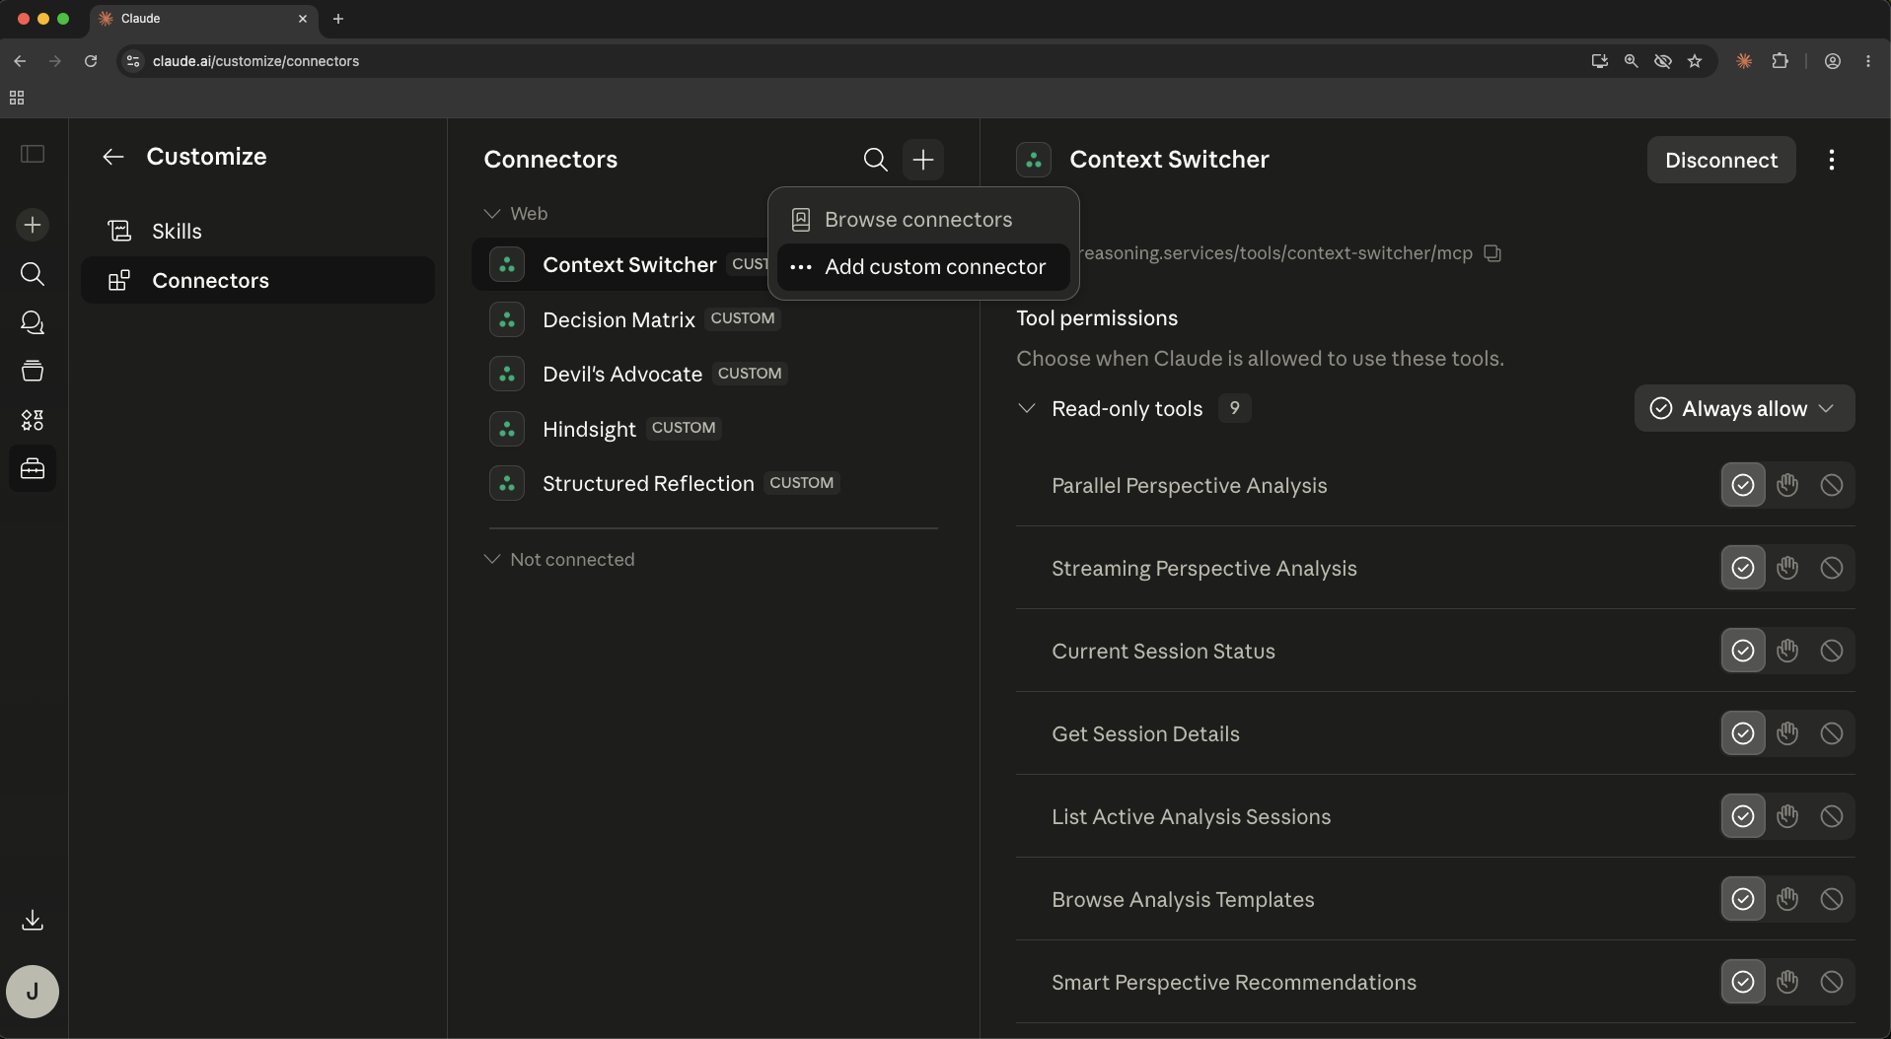Set Streaming Perspective Analysis to always allow
The height and width of the screenshot is (1039, 1891).
point(1743,568)
